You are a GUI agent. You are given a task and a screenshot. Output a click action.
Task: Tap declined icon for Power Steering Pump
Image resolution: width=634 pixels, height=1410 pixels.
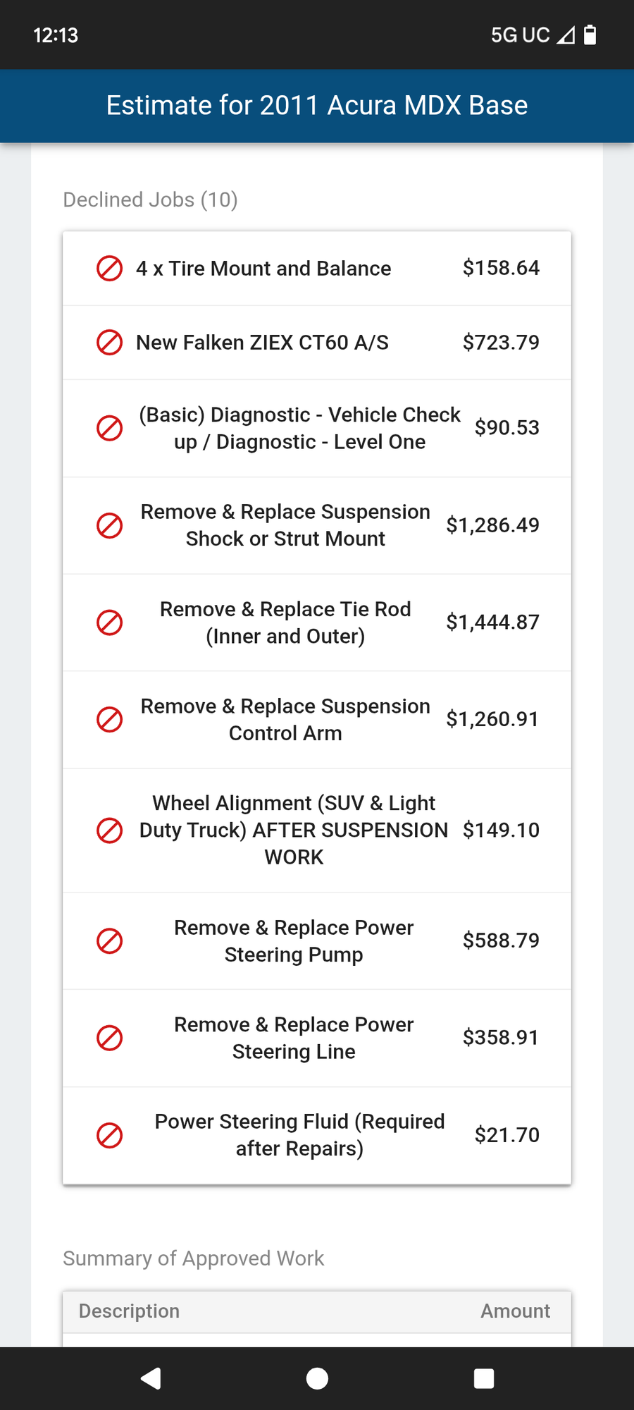(109, 940)
